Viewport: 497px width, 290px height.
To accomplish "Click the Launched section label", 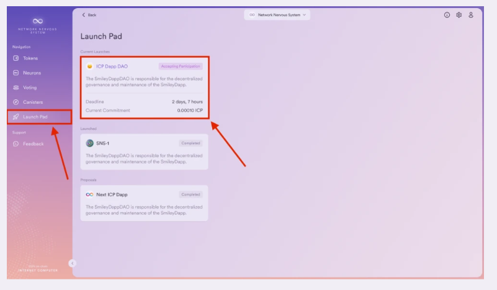I will pyautogui.click(x=89, y=129).
